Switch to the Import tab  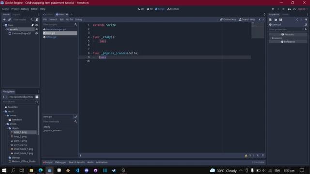[x=16, y=14]
